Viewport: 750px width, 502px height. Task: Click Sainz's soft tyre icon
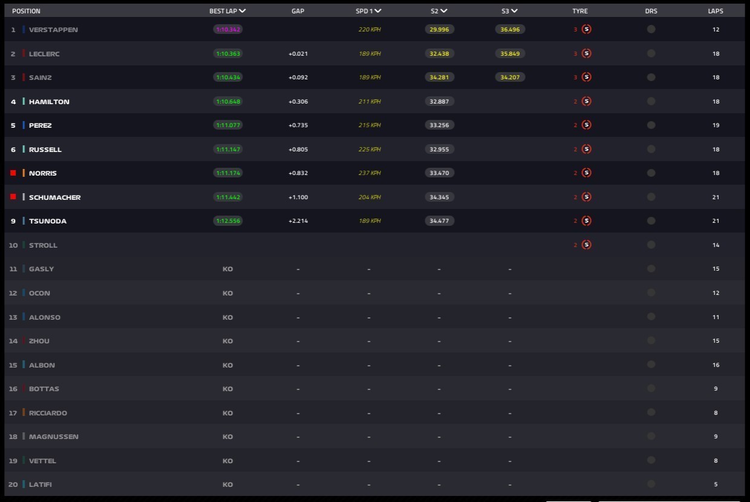(x=586, y=77)
